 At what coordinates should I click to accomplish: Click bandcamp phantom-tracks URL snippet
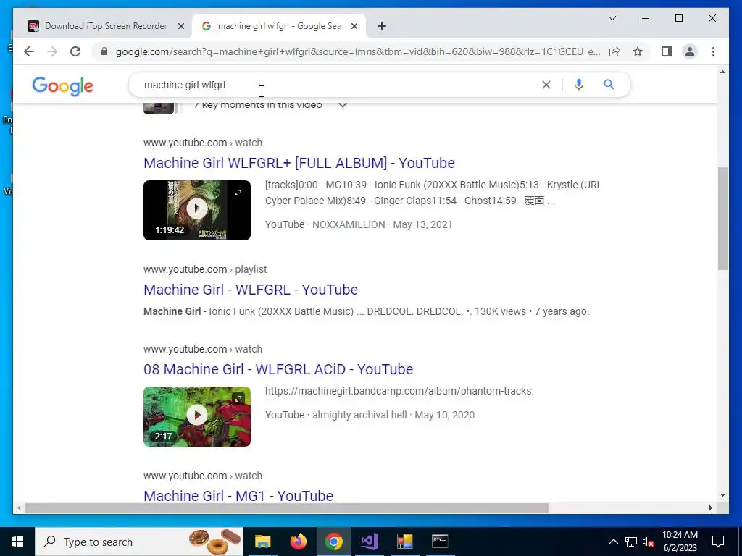(399, 391)
